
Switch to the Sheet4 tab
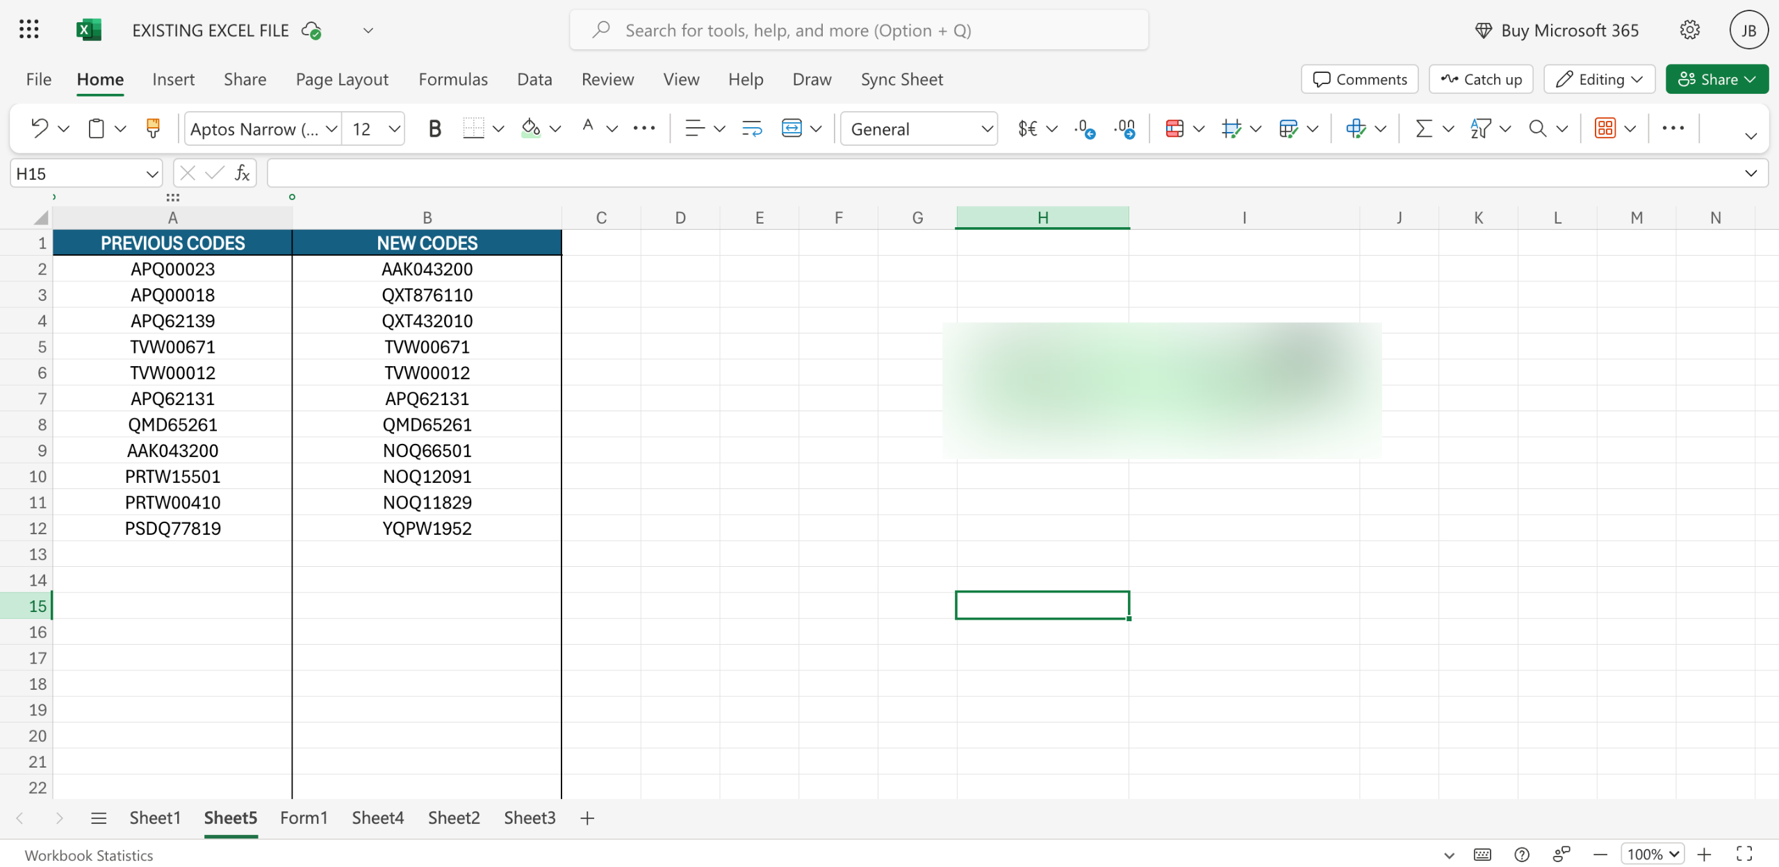pyautogui.click(x=377, y=818)
